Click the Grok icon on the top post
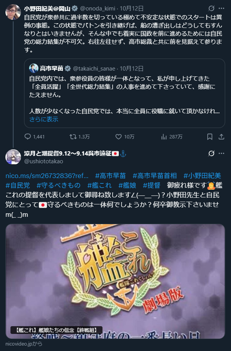 point(211,9)
